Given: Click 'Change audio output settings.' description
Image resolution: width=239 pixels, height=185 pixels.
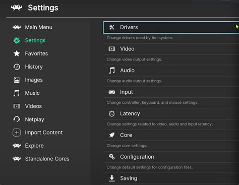Looking at the screenshot, I should [134, 81].
